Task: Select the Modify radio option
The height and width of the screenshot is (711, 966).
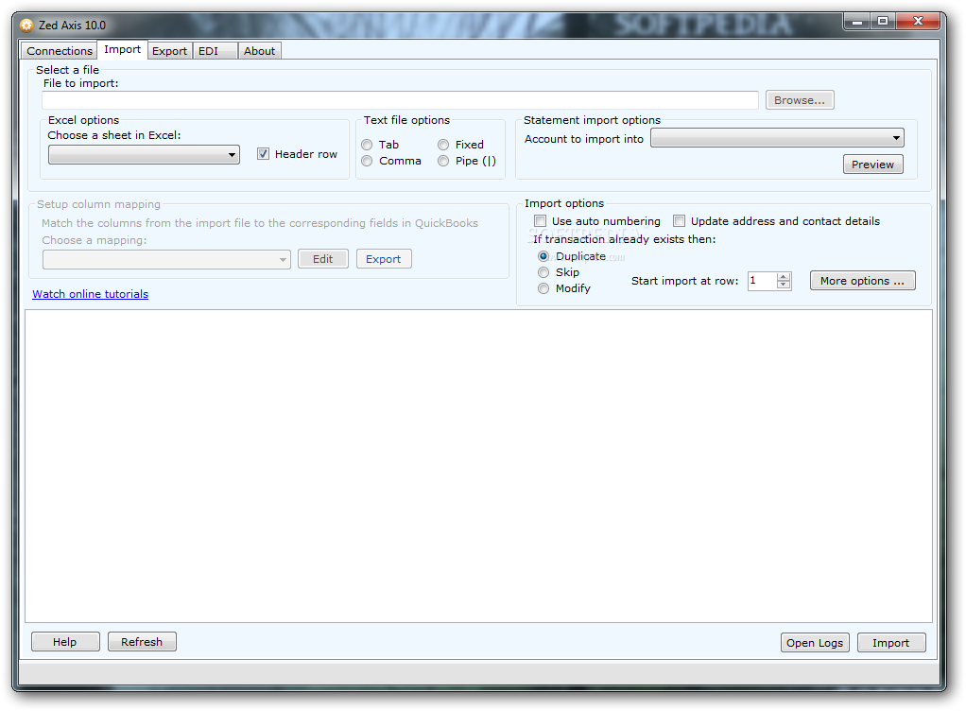Action: [x=543, y=288]
